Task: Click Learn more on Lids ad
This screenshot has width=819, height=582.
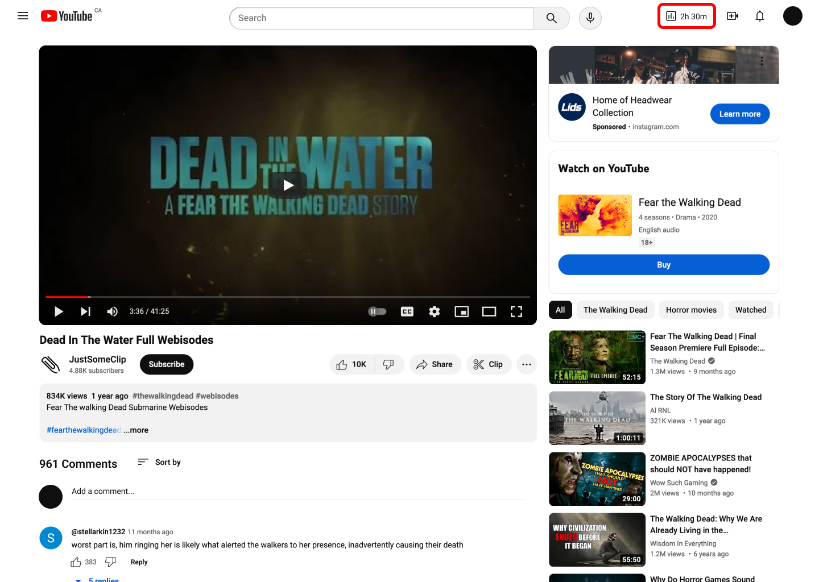Action: click(x=740, y=114)
